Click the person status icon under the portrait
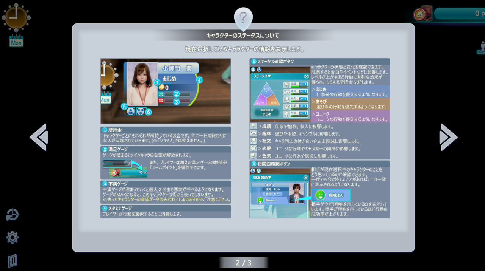The height and width of the screenshot is (271, 485). tap(131, 111)
